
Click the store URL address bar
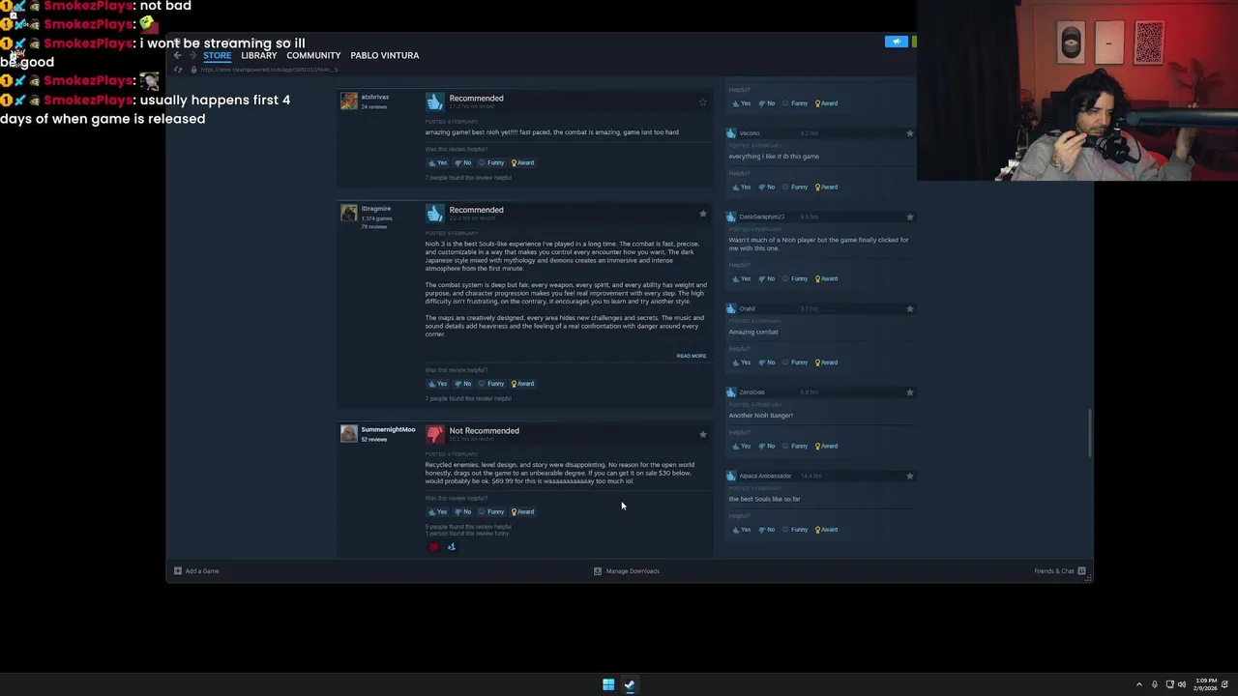click(270, 70)
